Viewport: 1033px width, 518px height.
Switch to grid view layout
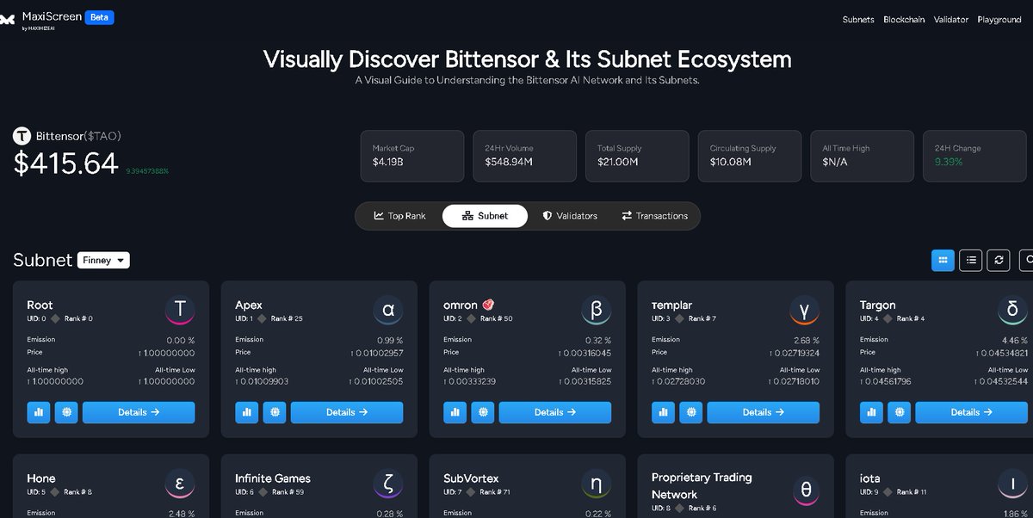tap(943, 260)
